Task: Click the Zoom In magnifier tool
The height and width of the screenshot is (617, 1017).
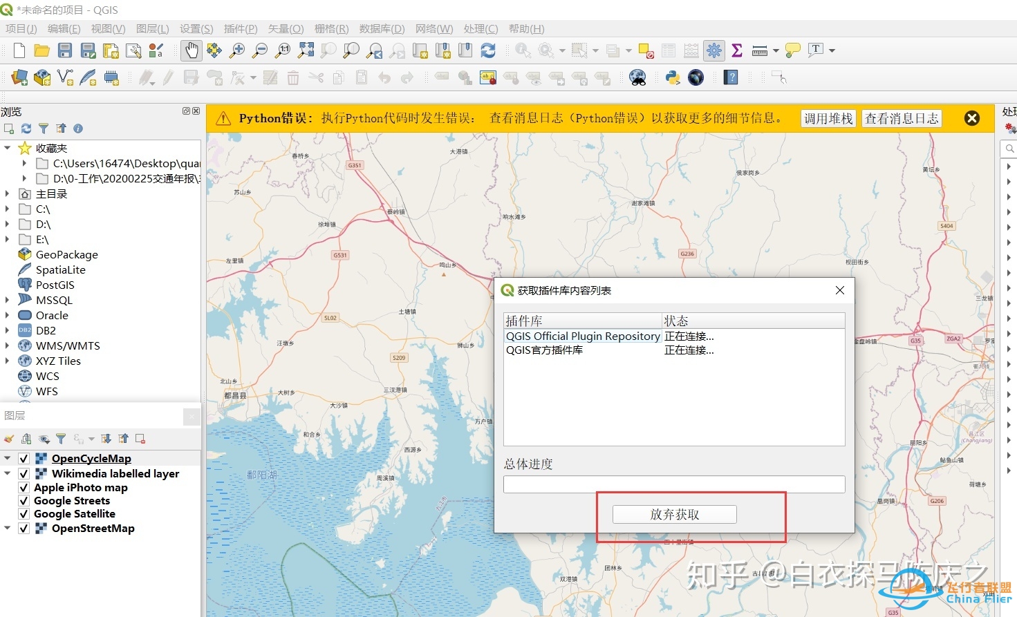Action: click(237, 50)
